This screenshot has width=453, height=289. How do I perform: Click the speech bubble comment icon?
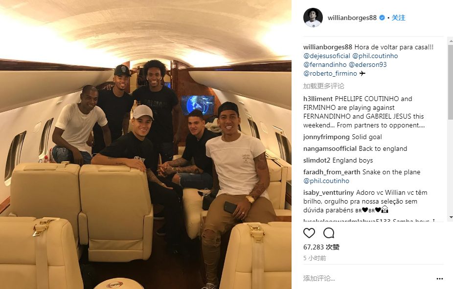(x=329, y=233)
